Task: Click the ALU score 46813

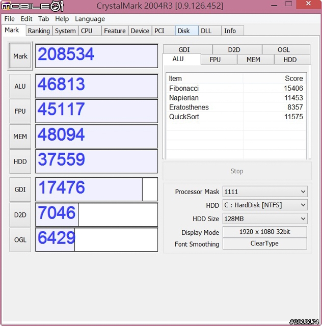Action: click(96, 86)
